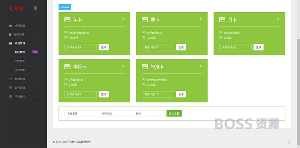The width and height of the screenshot is (300, 148).
Task: Click the green 添加套餐 button
Action: pos(174,113)
